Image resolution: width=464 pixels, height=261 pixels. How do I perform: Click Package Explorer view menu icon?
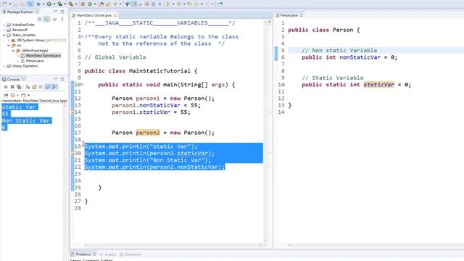62,20
